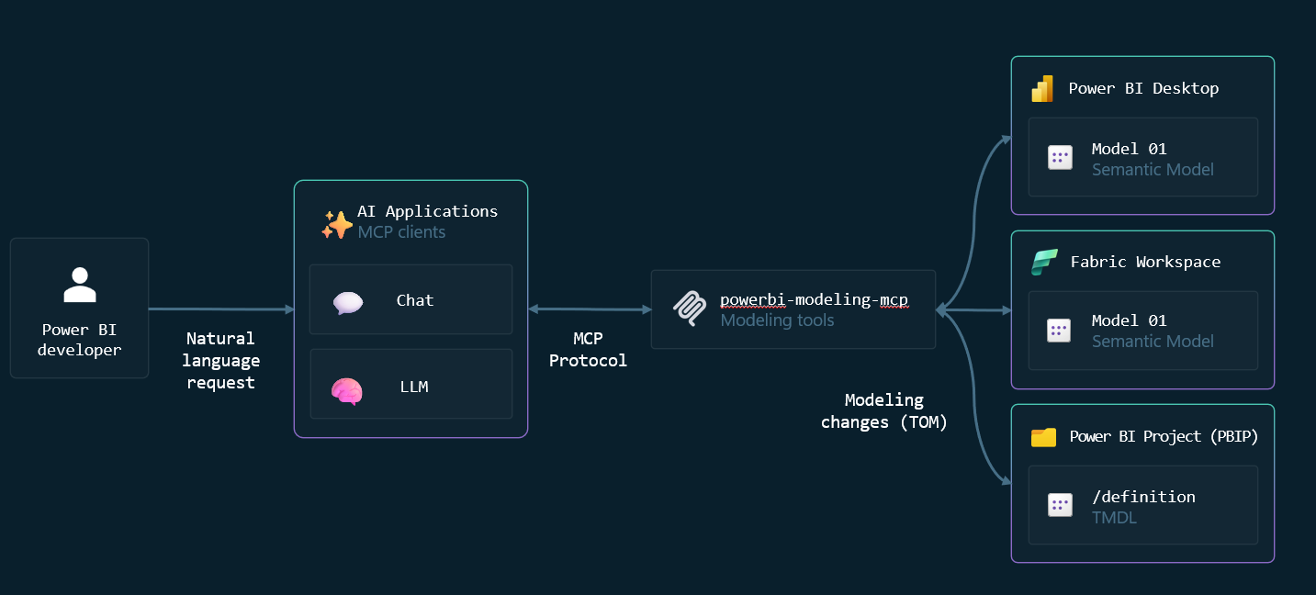1316x595 pixels.
Task: Click the Fabric Workspace model grid icon
Action: pyautogui.click(x=1059, y=331)
